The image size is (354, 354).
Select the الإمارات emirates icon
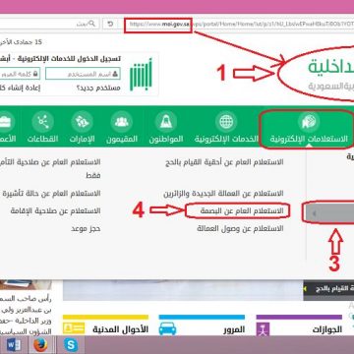(x=82, y=122)
